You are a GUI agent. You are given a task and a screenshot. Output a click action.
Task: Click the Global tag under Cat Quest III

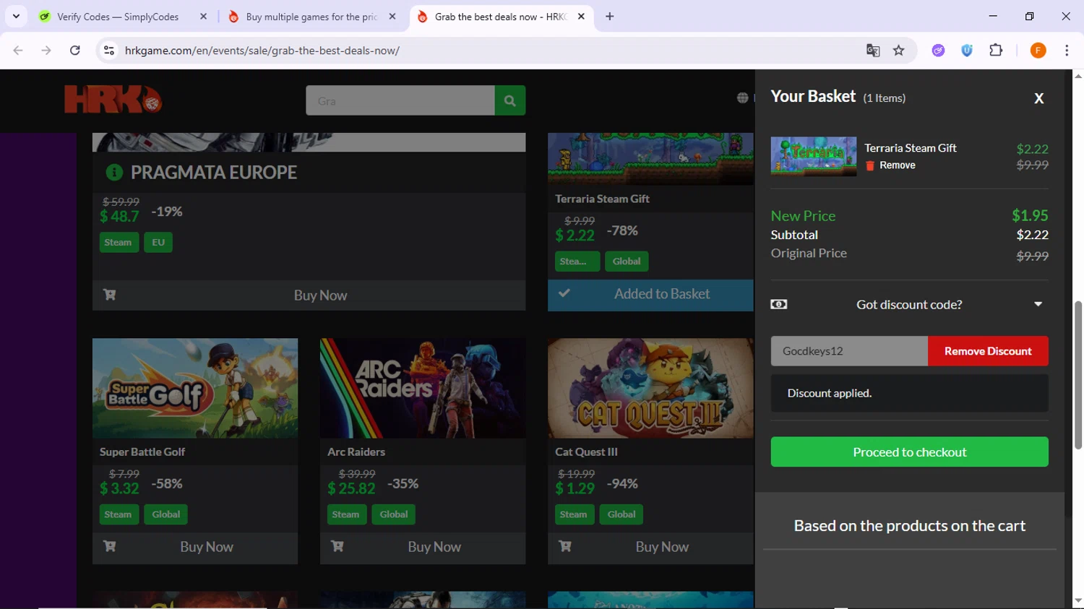[x=621, y=514]
